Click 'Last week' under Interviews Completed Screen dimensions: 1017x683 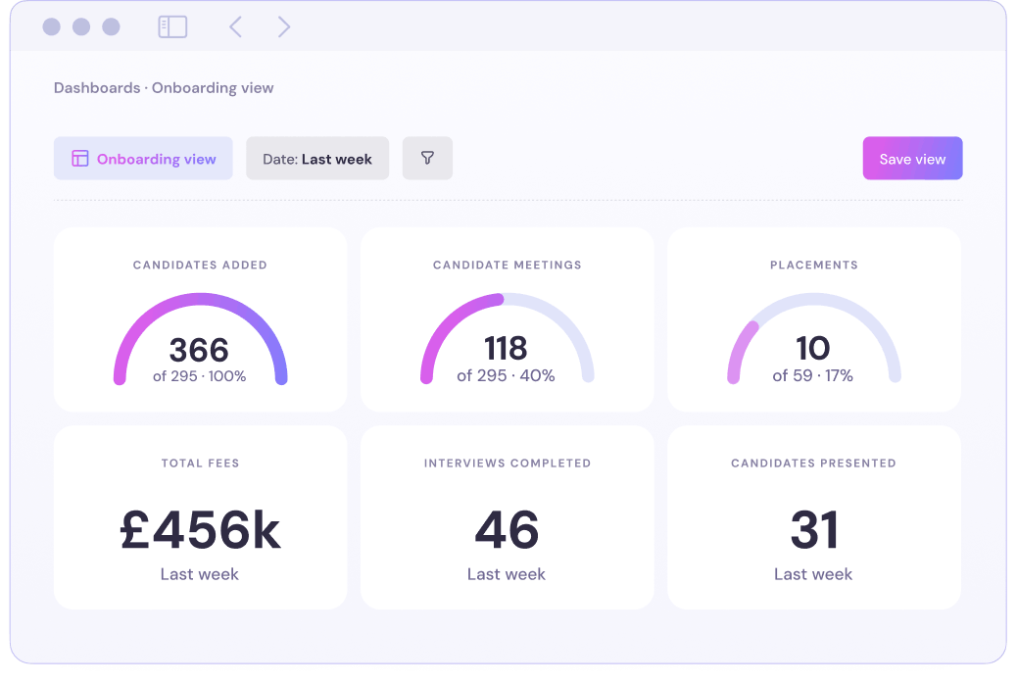[507, 574]
